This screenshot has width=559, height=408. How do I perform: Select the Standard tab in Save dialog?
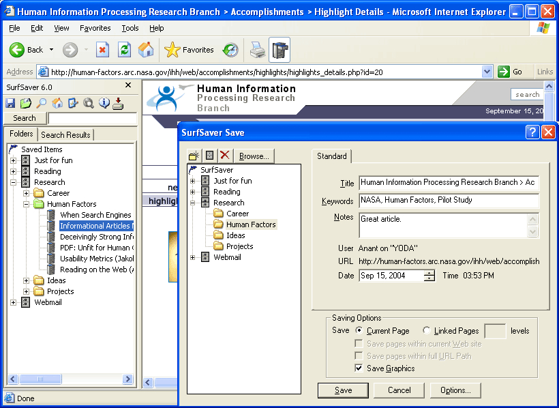[332, 156]
